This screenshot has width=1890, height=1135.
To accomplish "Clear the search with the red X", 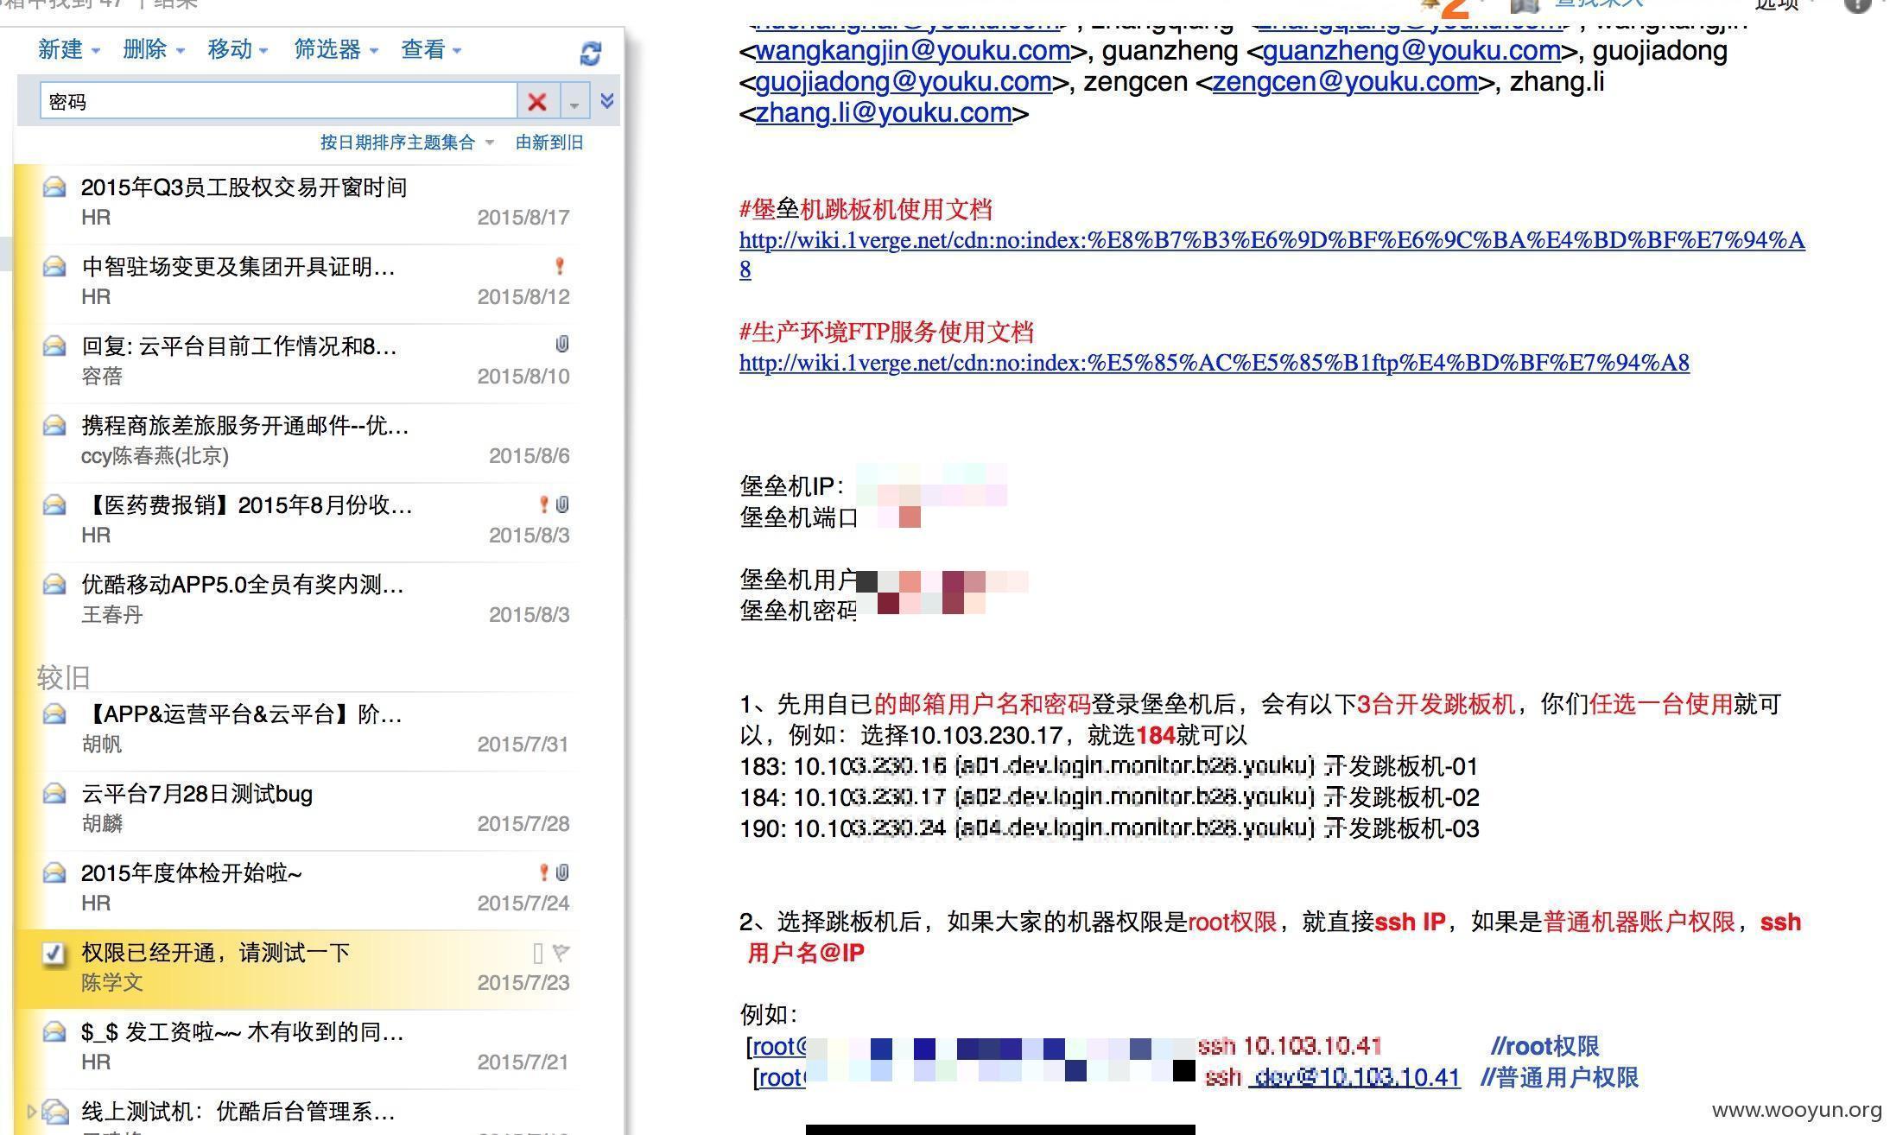I will (537, 102).
